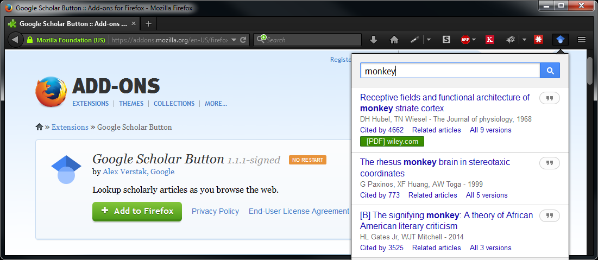The width and height of the screenshot is (598, 260).
Task: Reload the current page
Action: click(x=243, y=40)
